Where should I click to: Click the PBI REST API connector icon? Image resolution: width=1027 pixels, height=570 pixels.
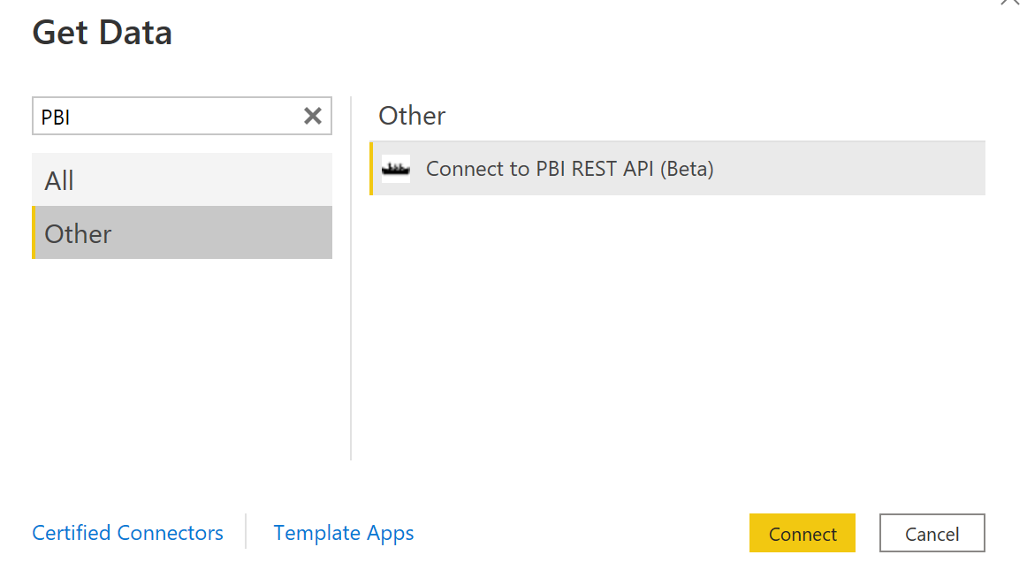click(x=396, y=168)
